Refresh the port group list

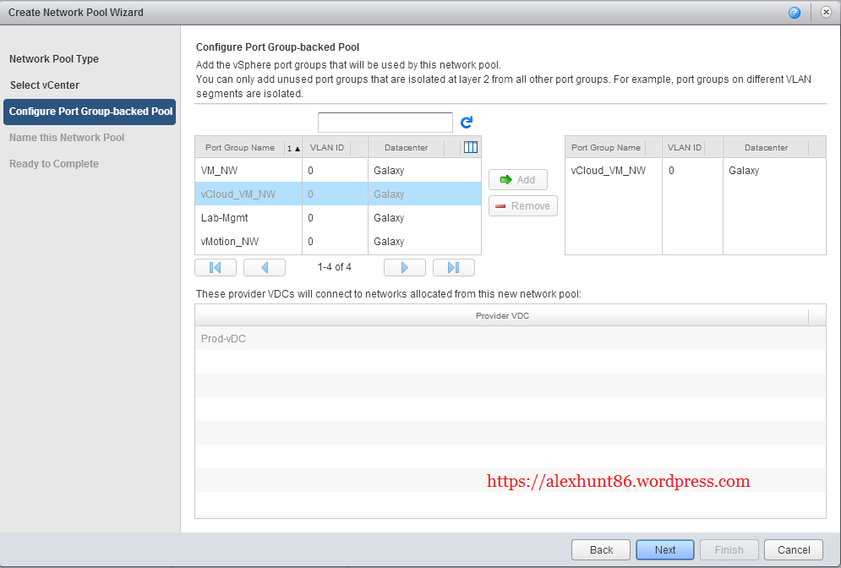click(467, 123)
